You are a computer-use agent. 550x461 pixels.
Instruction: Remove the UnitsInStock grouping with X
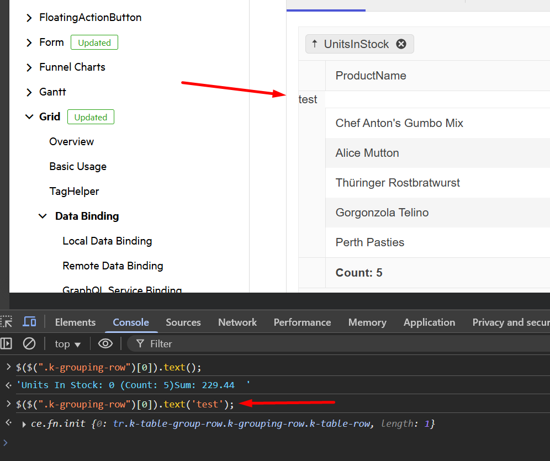(x=401, y=44)
